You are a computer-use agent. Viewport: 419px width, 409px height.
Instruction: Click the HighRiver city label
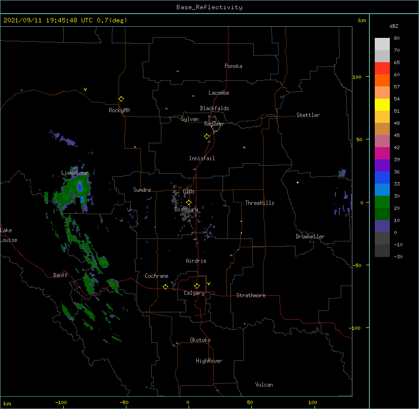click(209, 361)
